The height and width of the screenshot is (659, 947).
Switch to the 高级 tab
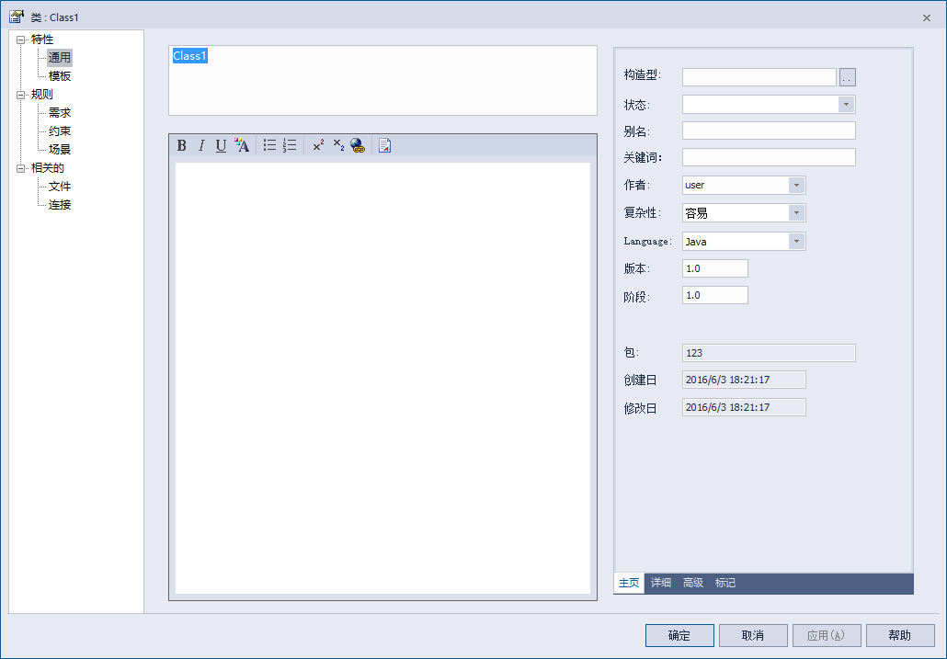coord(691,582)
